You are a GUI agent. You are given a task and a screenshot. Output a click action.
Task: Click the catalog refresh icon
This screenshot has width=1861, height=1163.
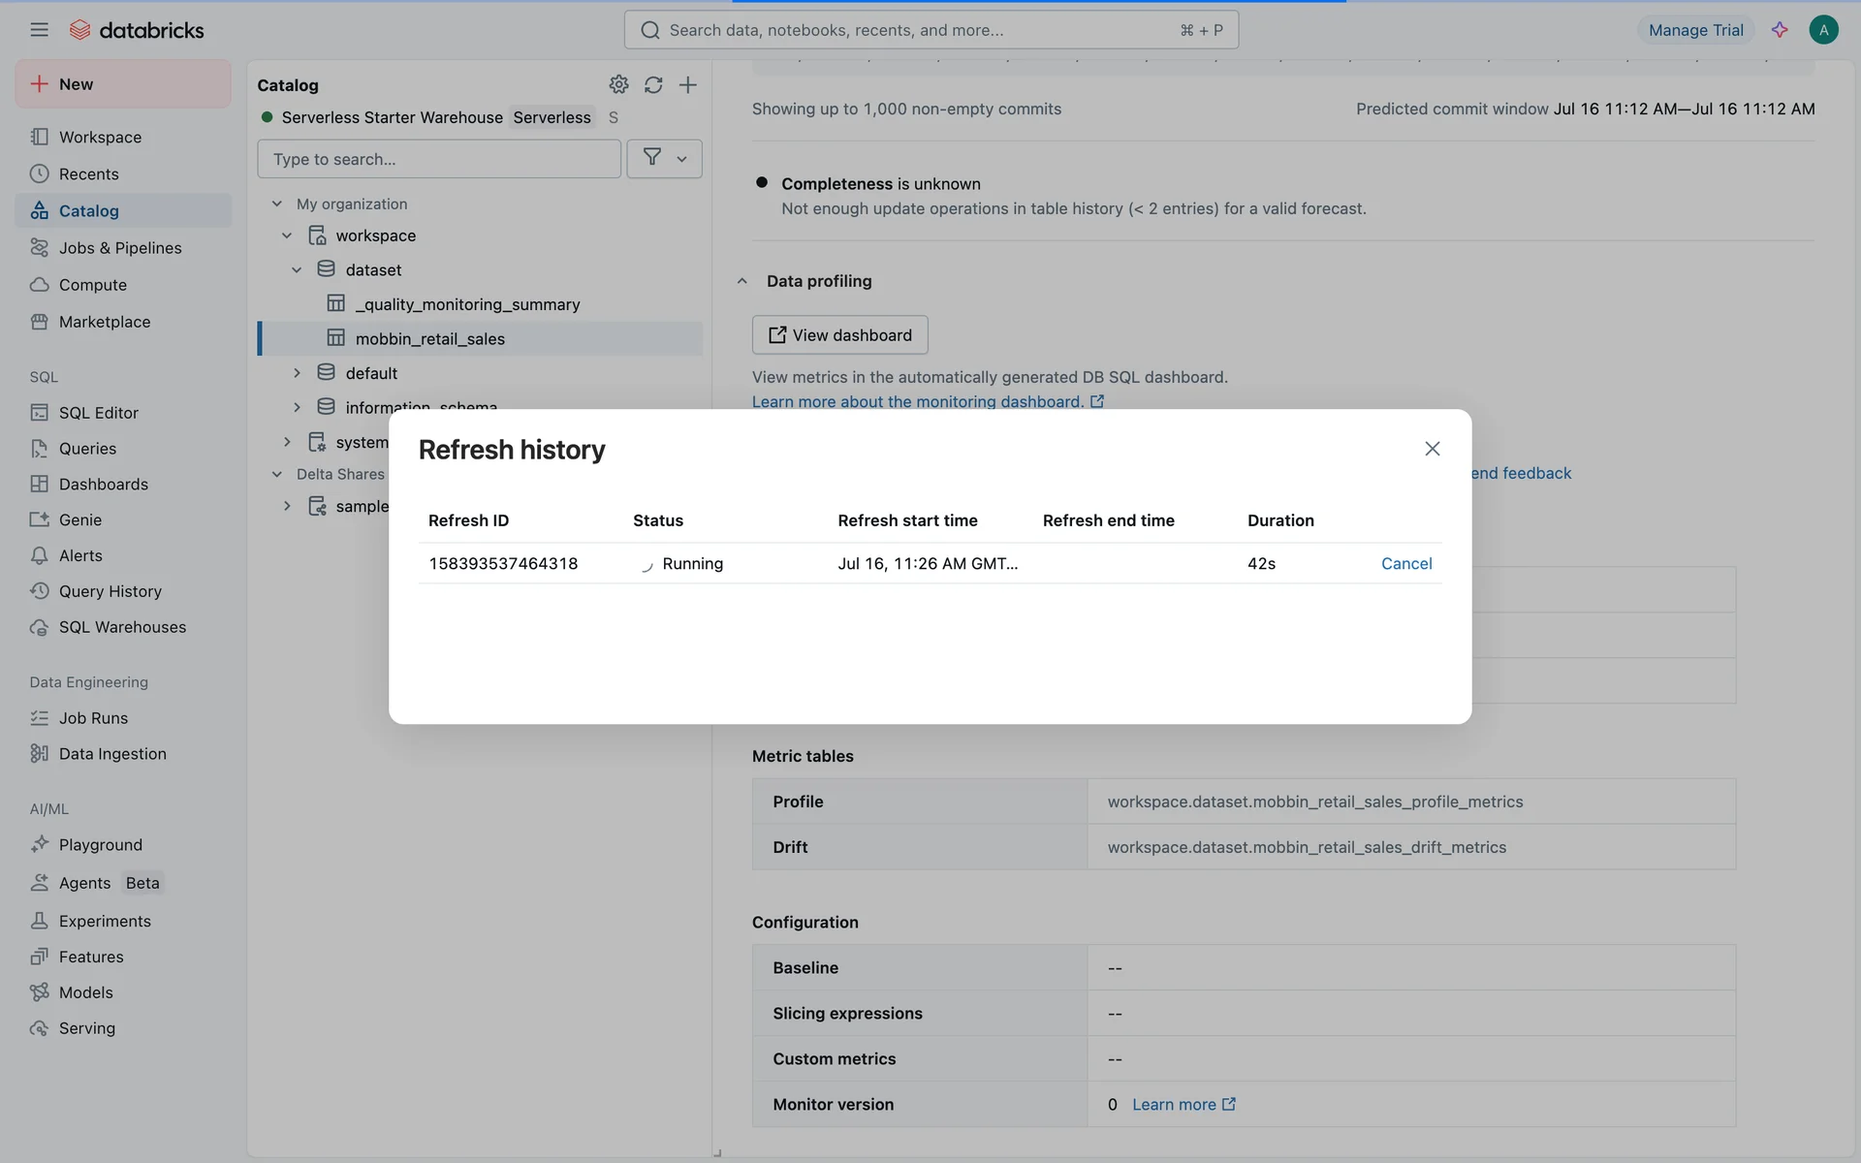pos(653,85)
